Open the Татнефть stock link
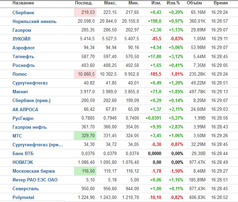 23,56
